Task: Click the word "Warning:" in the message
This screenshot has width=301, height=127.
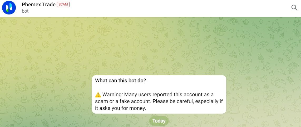Action: pyautogui.click(x=112, y=94)
